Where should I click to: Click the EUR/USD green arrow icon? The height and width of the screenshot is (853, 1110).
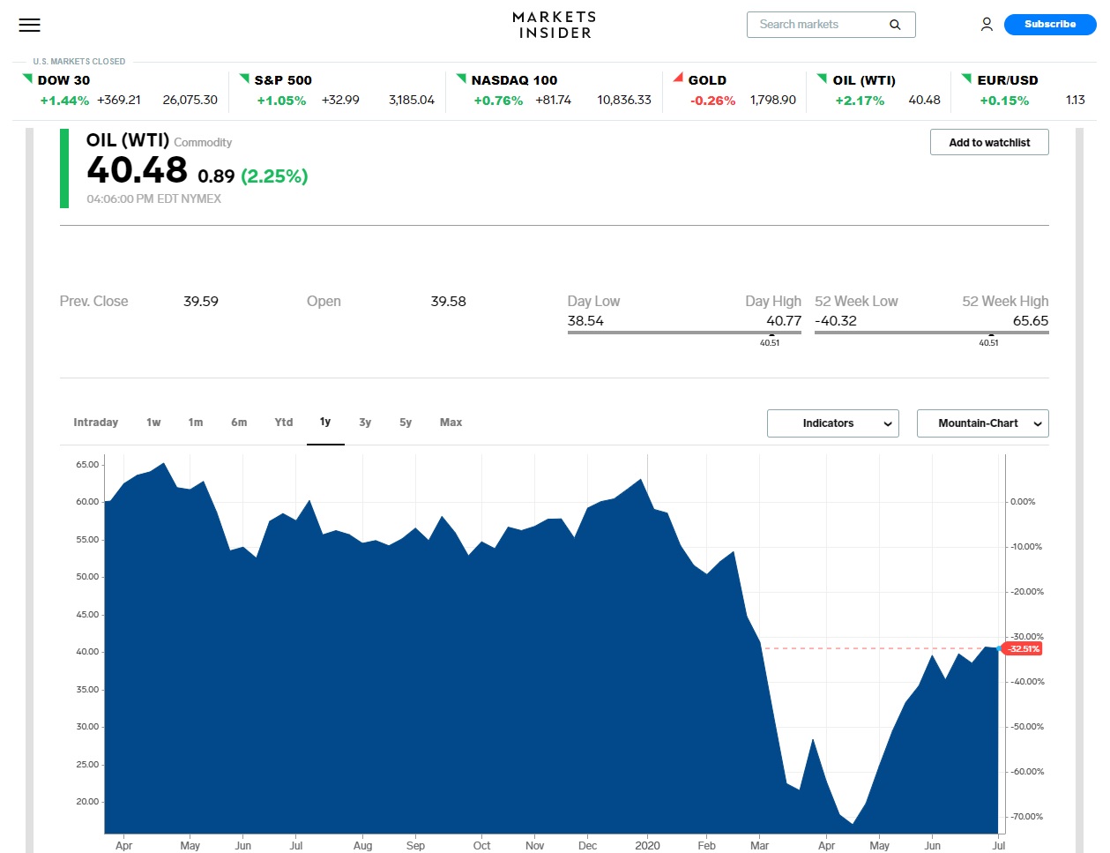pyautogui.click(x=967, y=79)
